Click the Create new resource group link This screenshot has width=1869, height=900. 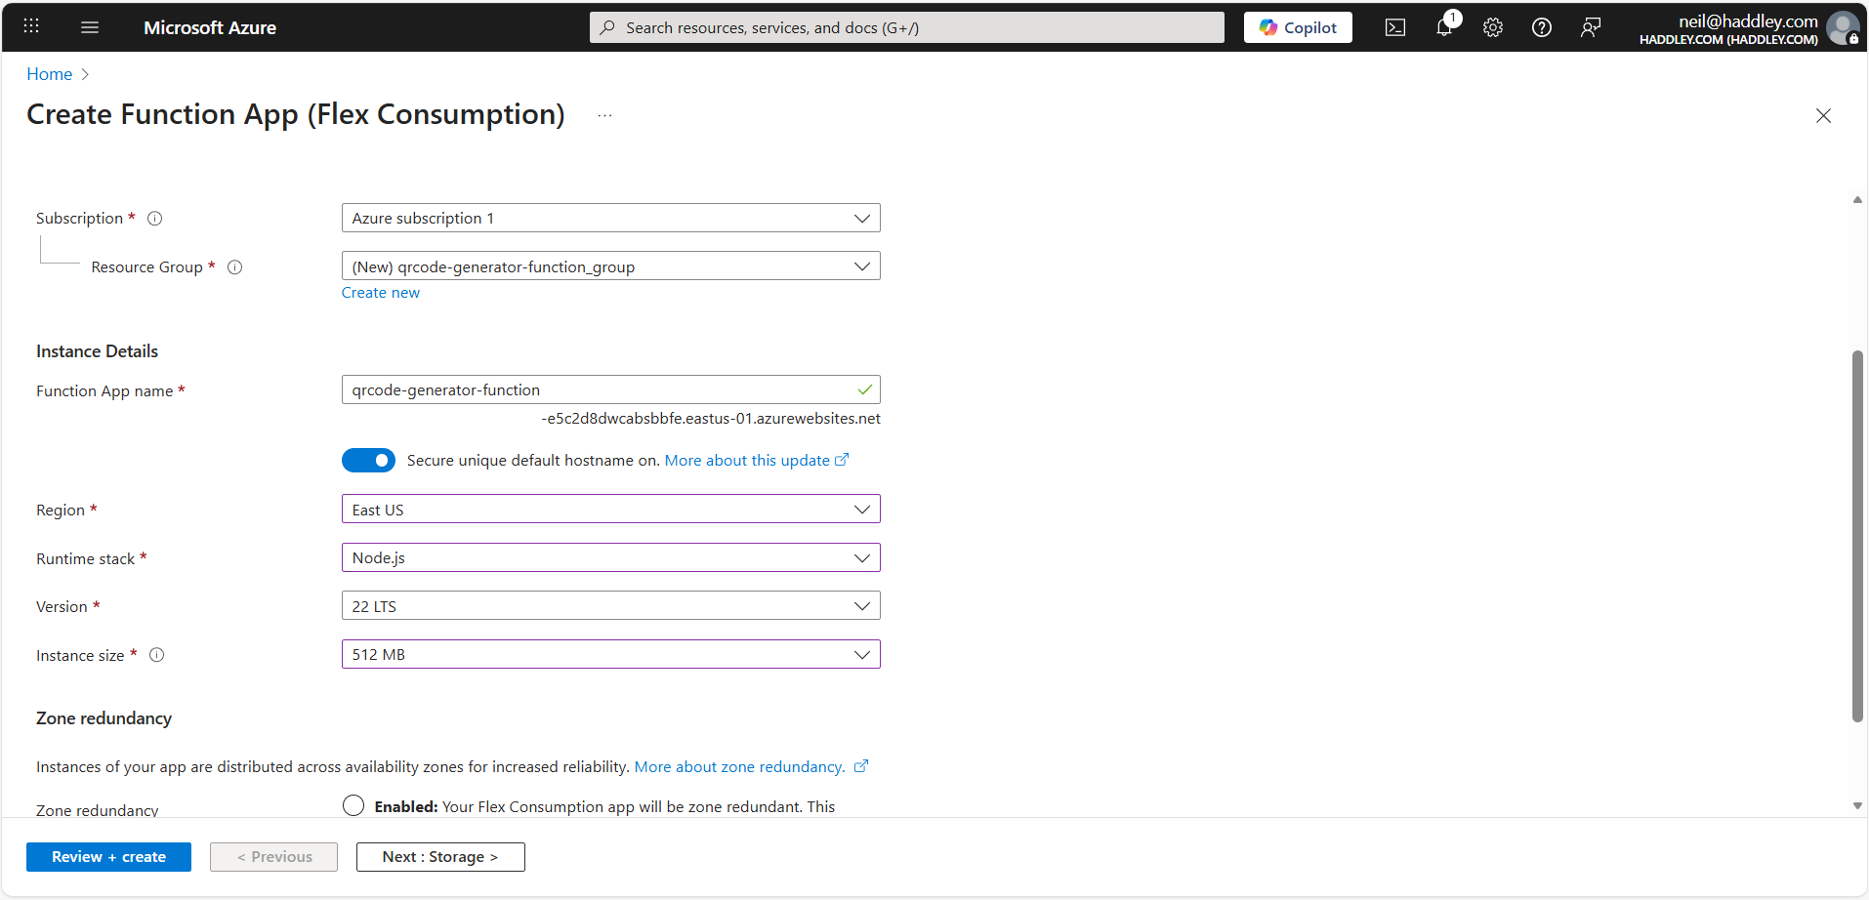(x=381, y=293)
